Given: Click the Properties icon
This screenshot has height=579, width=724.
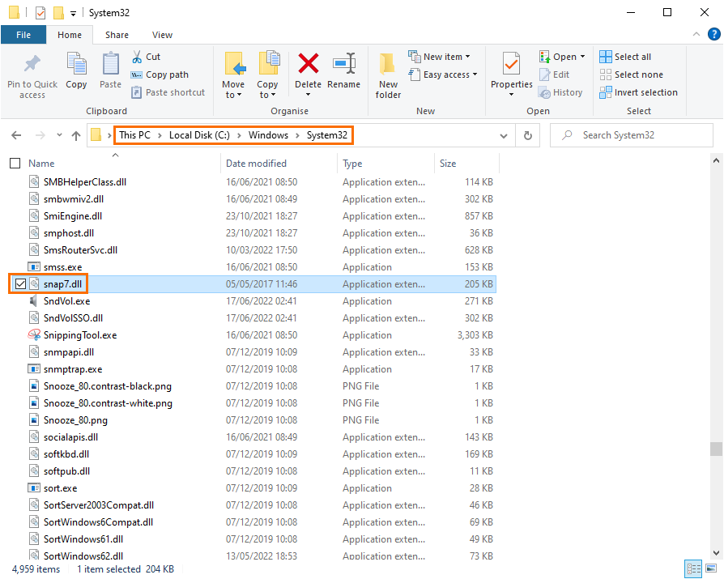Looking at the screenshot, I should [x=511, y=65].
